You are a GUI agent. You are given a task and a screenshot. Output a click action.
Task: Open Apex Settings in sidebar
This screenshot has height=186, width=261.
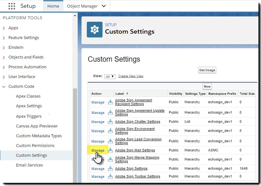[x=29, y=106]
